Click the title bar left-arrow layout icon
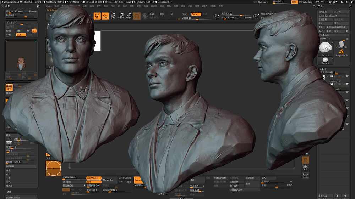355x199 pixels. [x=318, y=2]
